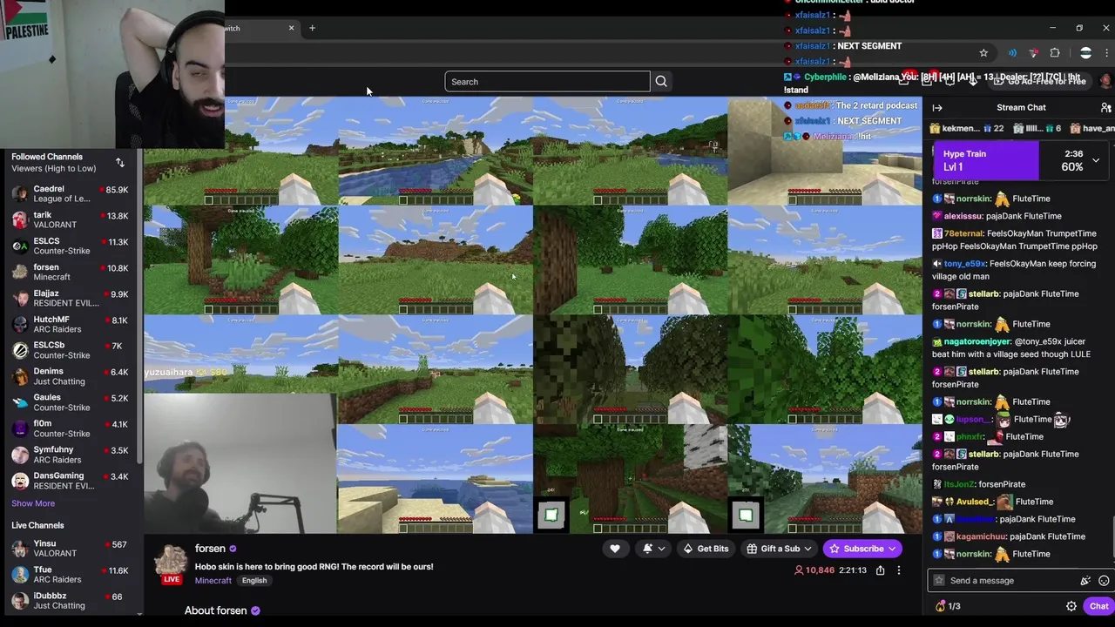This screenshot has height=627, width=1115.
Task: Share the forsen stream
Action: pos(880,570)
